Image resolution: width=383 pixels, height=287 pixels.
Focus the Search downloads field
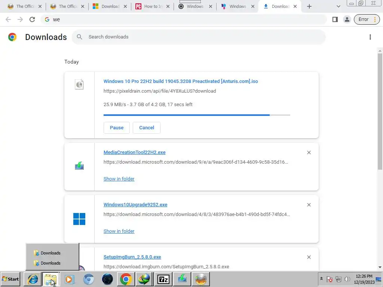(x=199, y=37)
